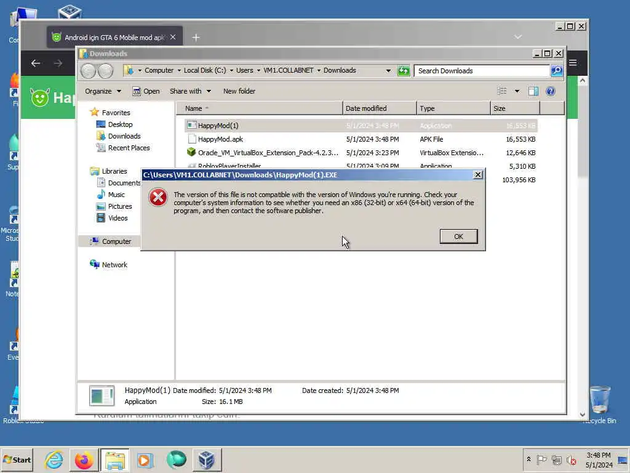Select Videos library
Image resolution: width=630 pixels, height=473 pixels.
[112, 217]
